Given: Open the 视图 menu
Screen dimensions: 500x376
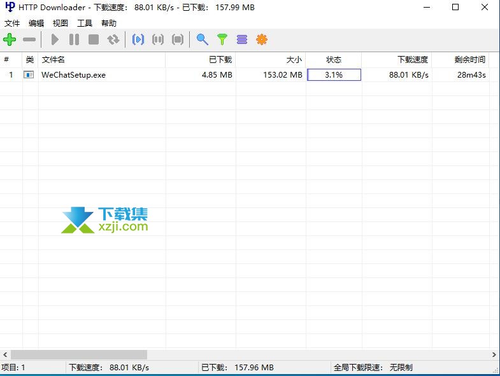Looking at the screenshot, I should [x=61, y=24].
